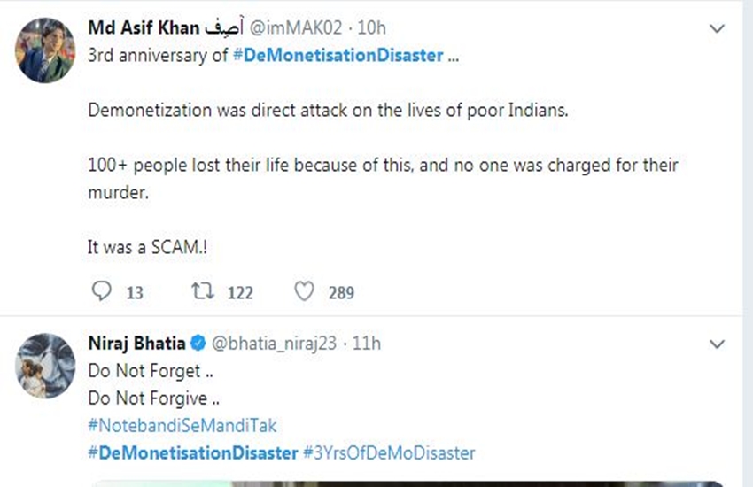The height and width of the screenshot is (487, 753).
Task: Click the reply icon on Asif Khan's tweet
Action: 103,291
